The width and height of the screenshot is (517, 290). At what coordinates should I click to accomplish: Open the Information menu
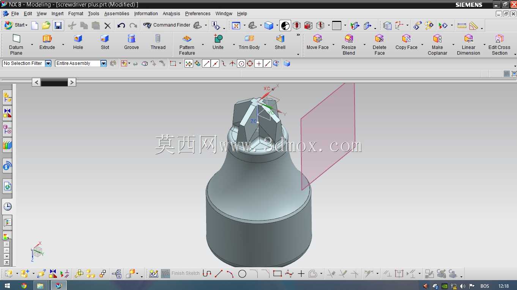(x=146, y=14)
